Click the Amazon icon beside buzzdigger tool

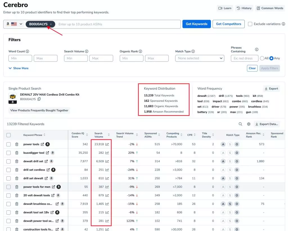click(x=52, y=153)
